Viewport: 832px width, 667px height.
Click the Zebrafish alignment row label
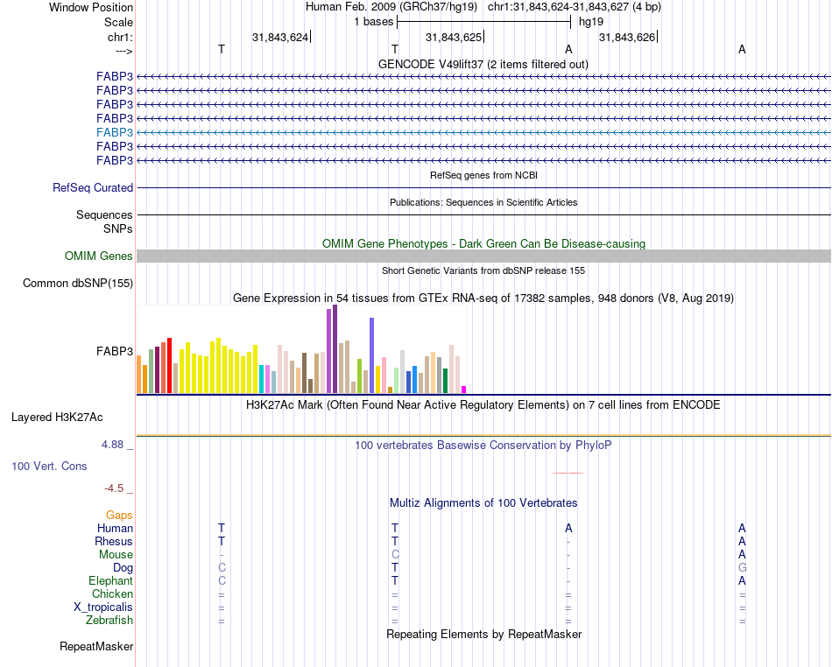[x=109, y=620]
